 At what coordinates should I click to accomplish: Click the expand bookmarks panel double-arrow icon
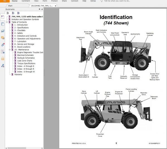click(x=40, y=9)
